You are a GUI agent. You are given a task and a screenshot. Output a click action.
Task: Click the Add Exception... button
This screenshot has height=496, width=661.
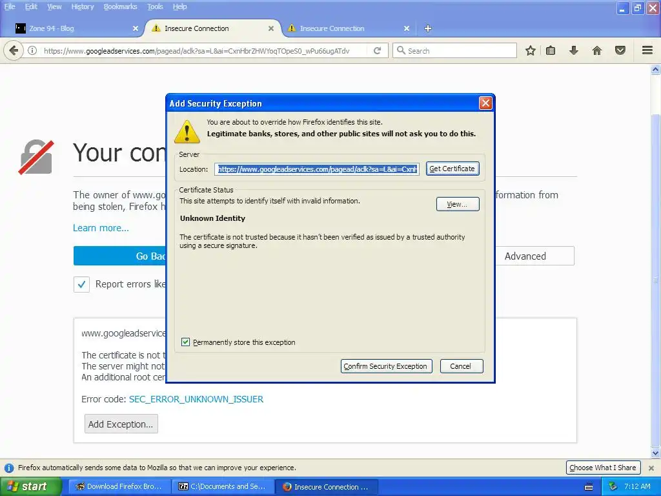click(121, 424)
